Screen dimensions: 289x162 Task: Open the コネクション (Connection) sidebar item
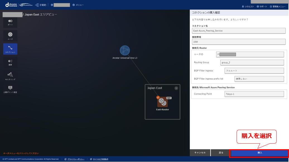click(10, 49)
